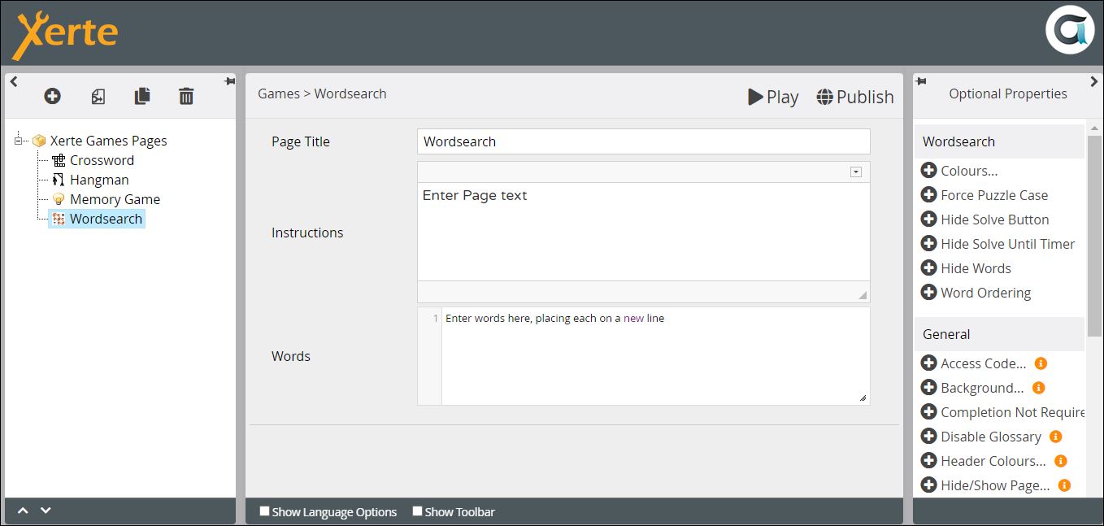Show info for Header Colours property
The height and width of the screenshot is (526, 1104).
(1061, 461)
